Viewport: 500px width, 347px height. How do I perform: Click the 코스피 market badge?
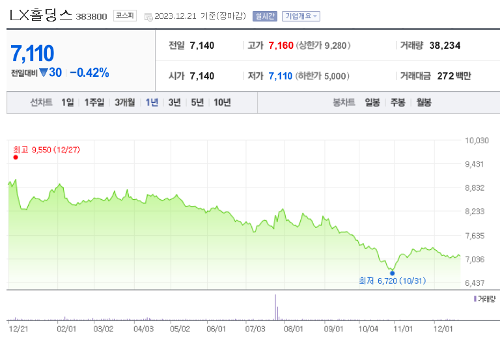pyautogui.click(x=125, y=16)
